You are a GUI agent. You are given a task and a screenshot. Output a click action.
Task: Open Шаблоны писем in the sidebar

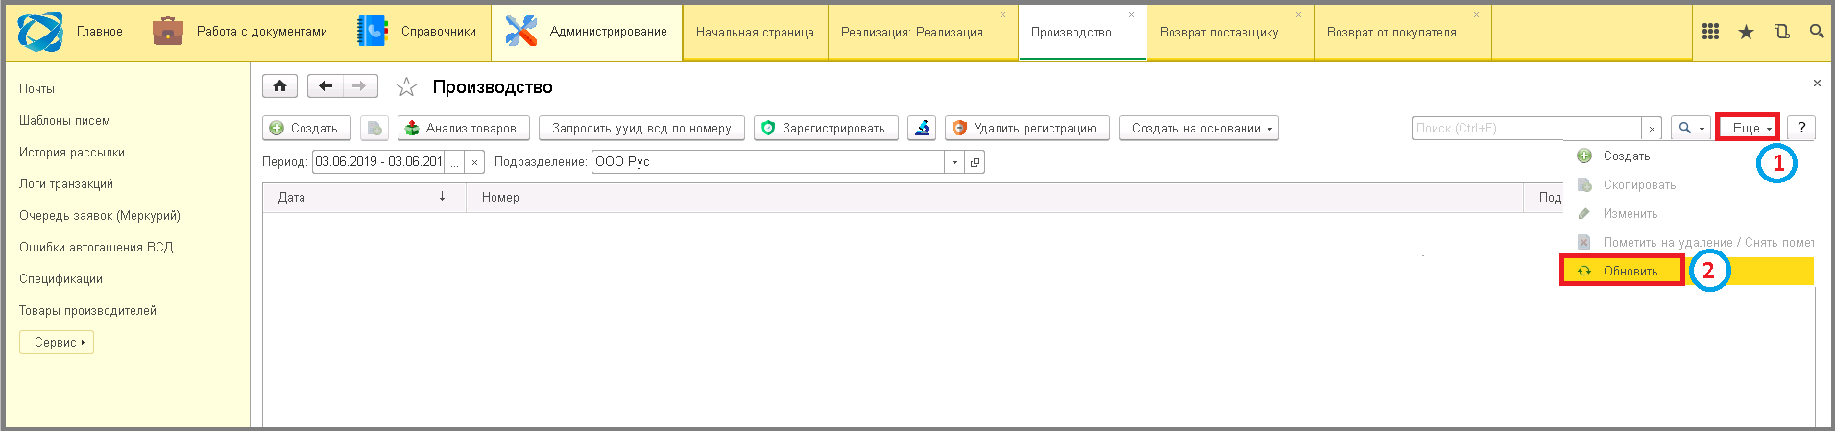click(64, 120)
